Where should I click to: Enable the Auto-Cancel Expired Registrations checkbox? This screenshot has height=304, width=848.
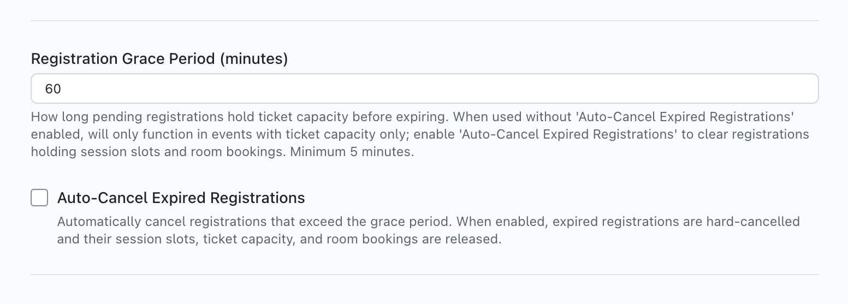click(x=39, y=198)
